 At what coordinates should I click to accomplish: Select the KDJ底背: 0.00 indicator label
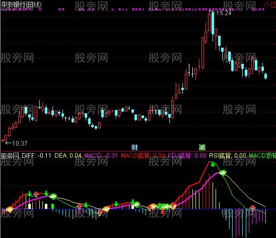click(x=187, y=156)
